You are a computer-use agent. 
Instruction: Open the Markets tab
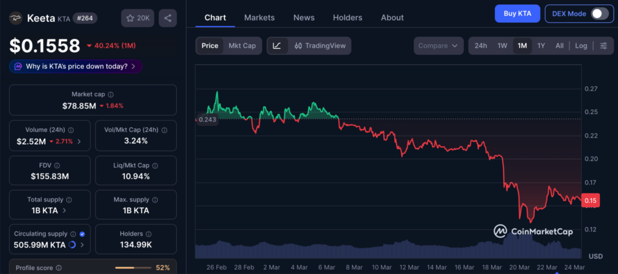click(259, 18)
